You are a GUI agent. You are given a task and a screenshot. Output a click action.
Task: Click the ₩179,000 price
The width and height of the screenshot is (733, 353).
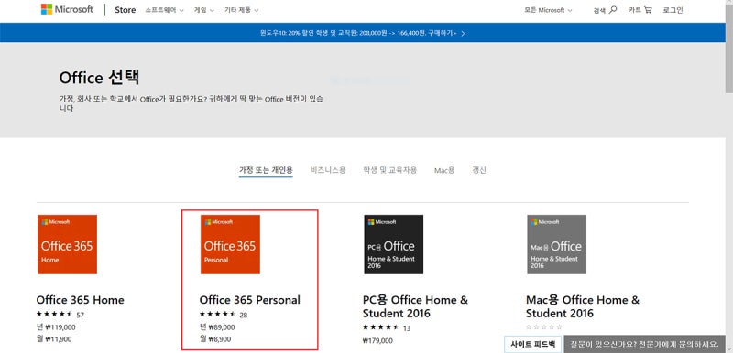tap(377, 340)
